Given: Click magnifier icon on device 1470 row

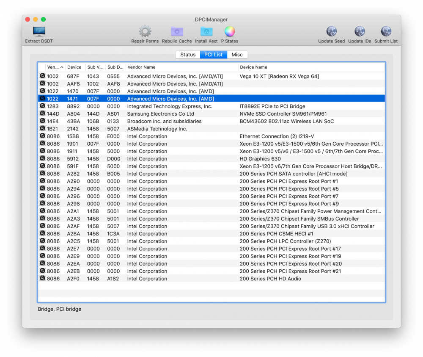Looking at the screenshot, I should click(42, 91).
